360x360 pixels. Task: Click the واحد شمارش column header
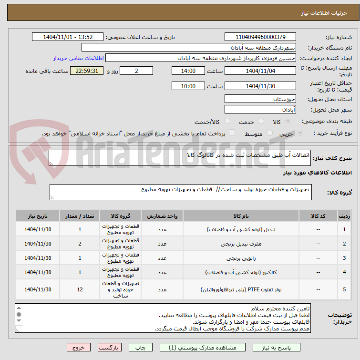coord(162,216)
